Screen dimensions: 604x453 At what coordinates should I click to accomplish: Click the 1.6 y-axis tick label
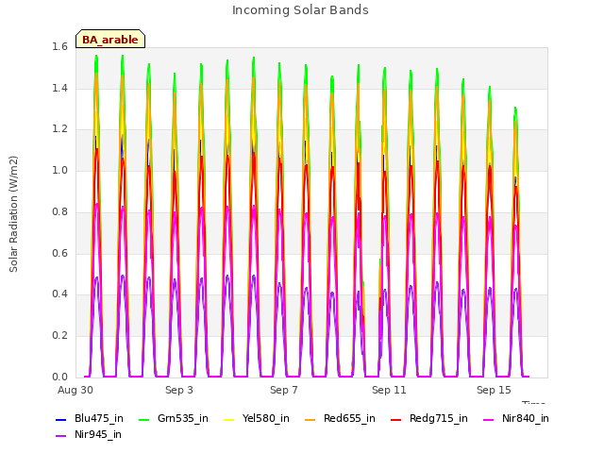click(x=59, y=47)
